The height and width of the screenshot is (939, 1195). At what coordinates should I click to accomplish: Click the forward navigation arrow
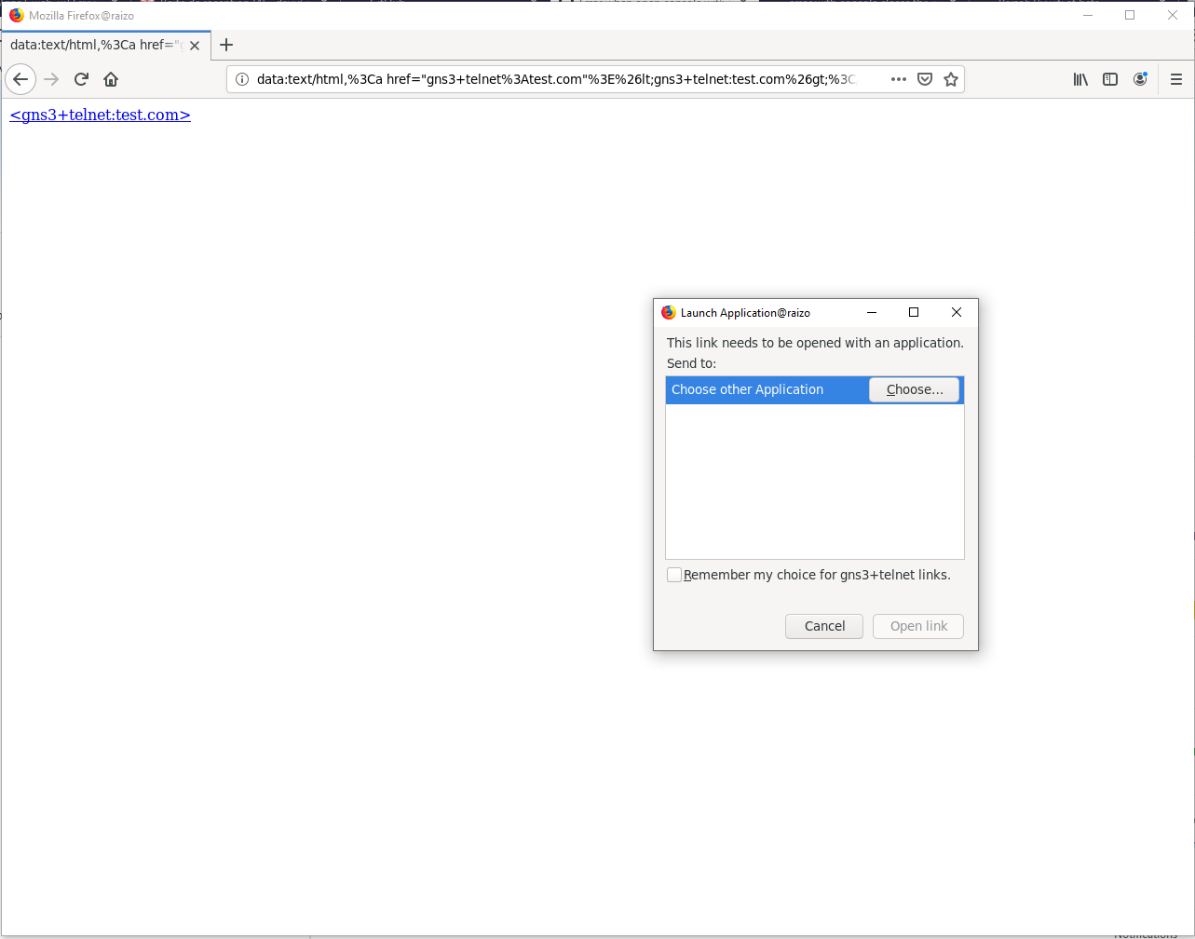point(50,79)
